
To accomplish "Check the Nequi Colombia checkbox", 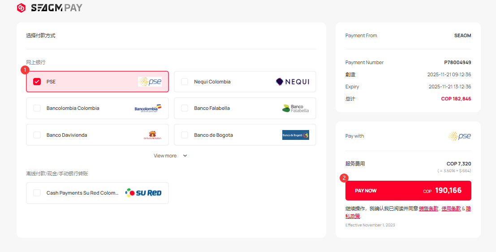I will (185, 82).
